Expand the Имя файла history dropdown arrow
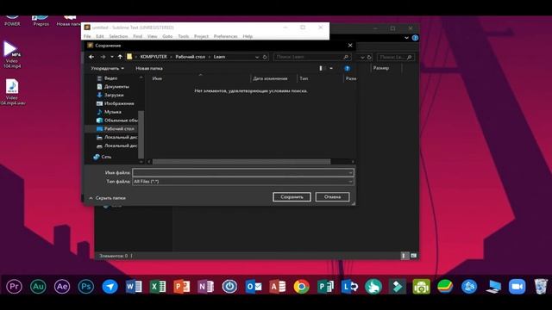Viewport: 552px width, 310px height. [x=350, y=172]
